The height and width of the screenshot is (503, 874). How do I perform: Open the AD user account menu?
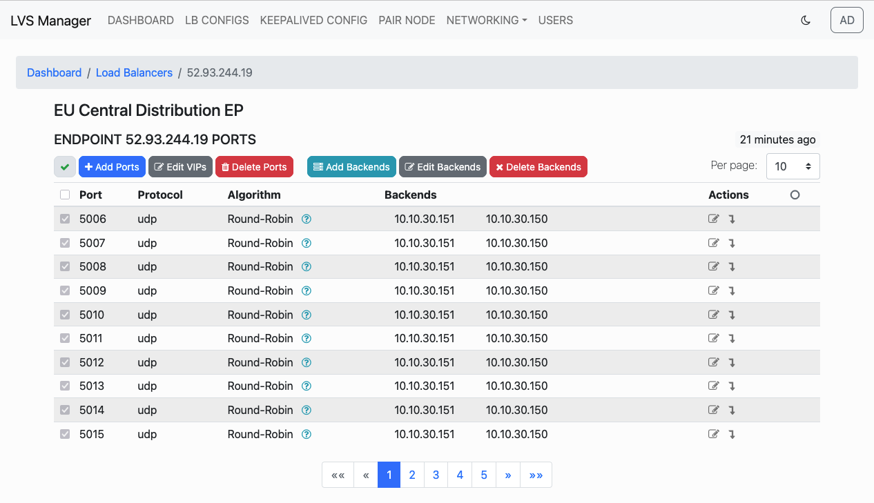point(847,21)
